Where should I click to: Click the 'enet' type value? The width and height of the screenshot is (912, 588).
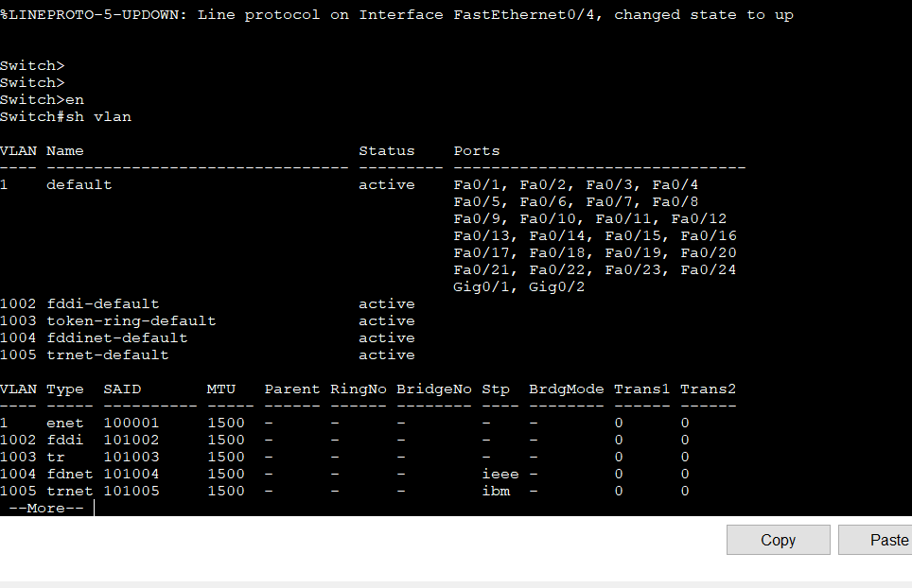coord(65,423)
